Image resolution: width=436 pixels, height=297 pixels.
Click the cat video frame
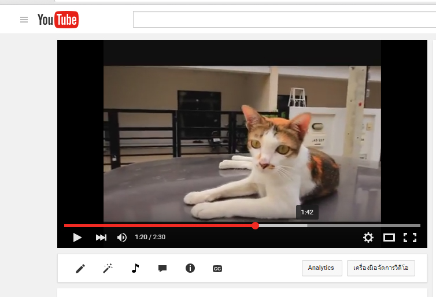[x=242, y=144]
